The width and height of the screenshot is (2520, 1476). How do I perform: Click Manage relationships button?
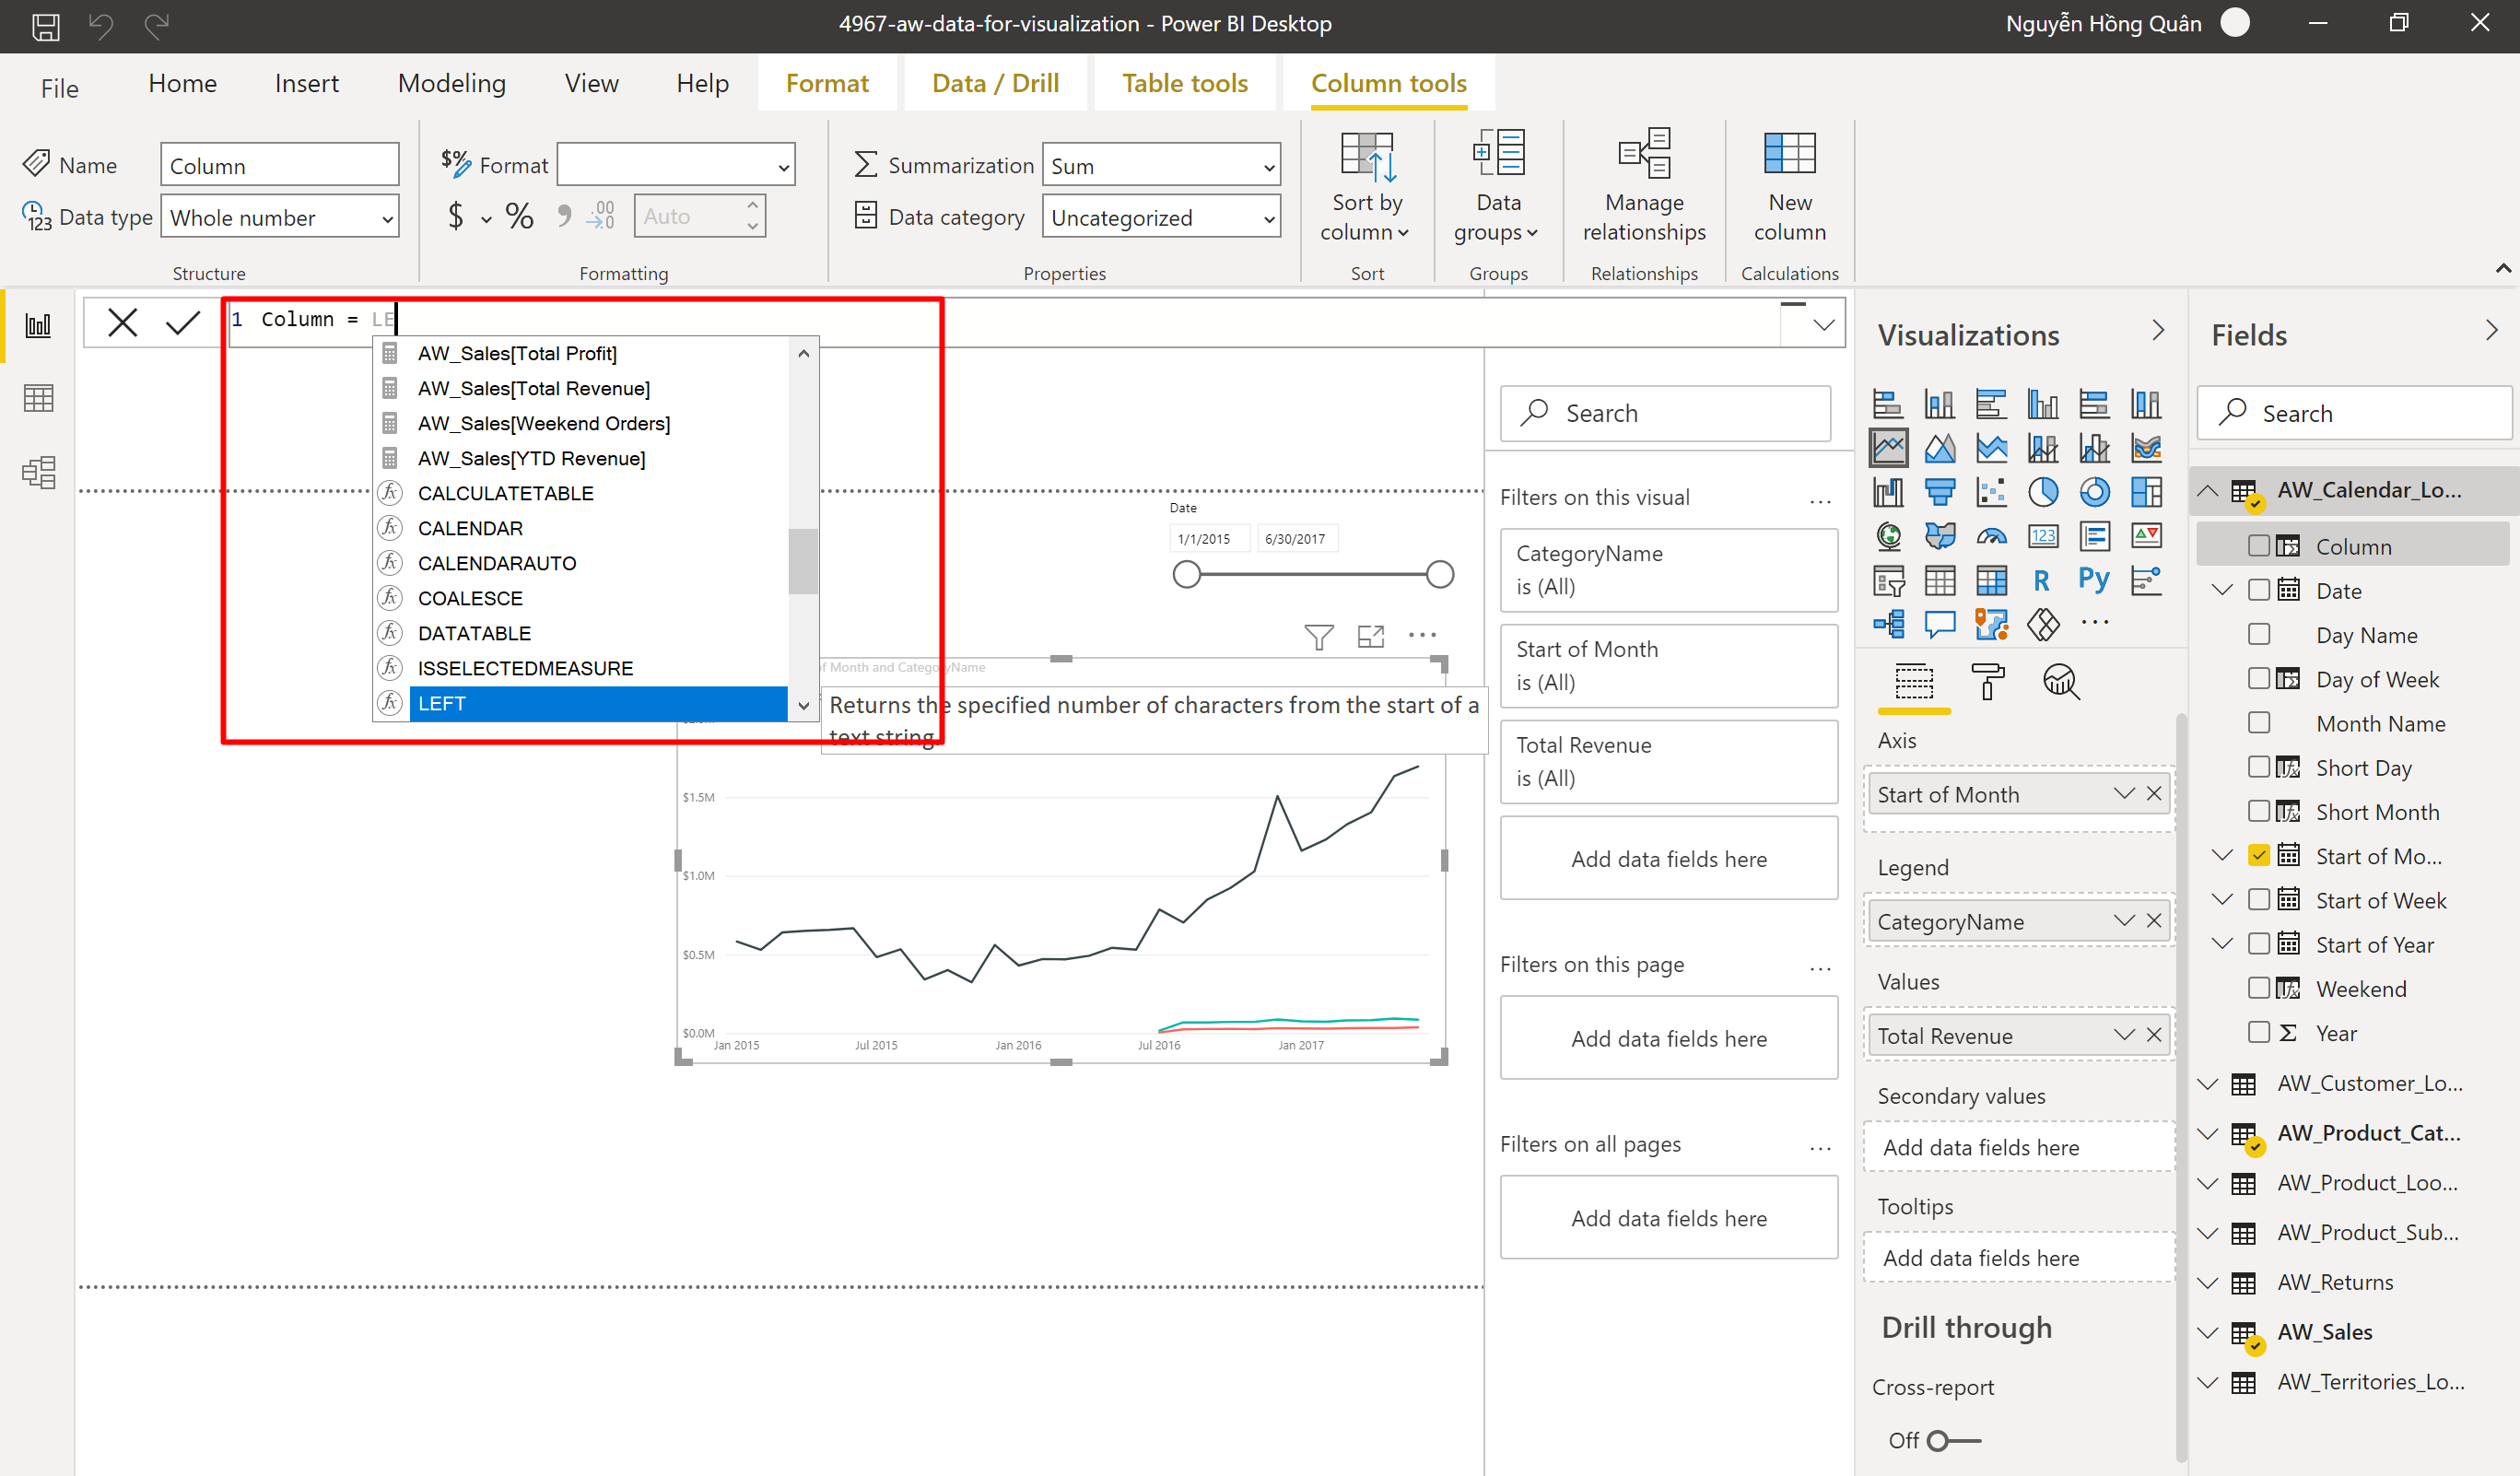pos(1644,186)
